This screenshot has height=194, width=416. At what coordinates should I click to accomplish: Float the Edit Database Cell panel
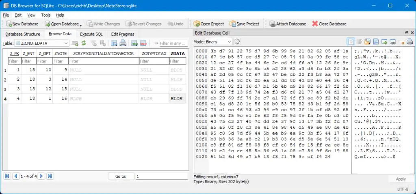coord(406,32)
